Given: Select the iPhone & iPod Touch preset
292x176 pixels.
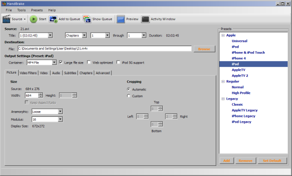Looking at the screenshot, I should (248, 52).
